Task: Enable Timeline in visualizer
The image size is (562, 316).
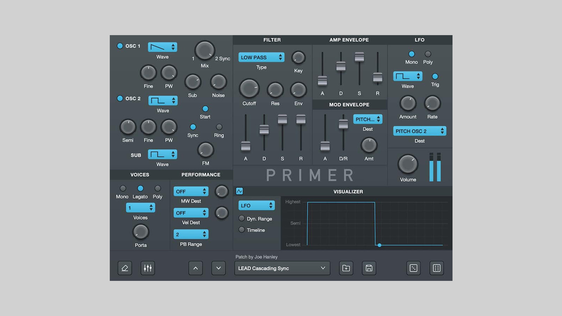Action: tap(242, 230)
